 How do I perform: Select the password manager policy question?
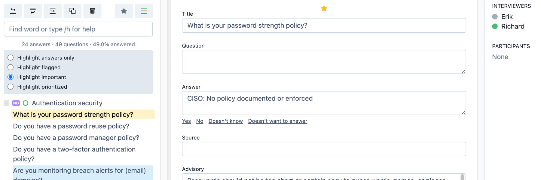(x=76, y=138)
